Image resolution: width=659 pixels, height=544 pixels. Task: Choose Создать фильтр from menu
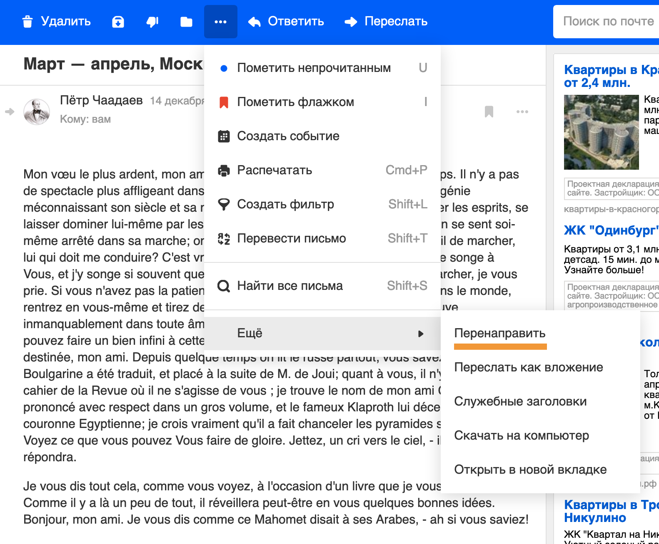[322, 204]
